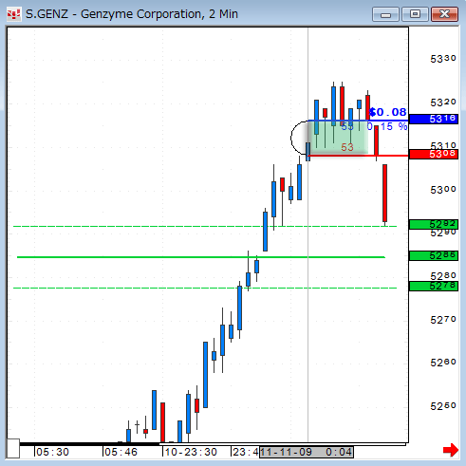Screen dimensions: 466x466
Task: Click the Genzyme chart app icon in title bar
Action: pyautogui.click(x=14, y=14)
